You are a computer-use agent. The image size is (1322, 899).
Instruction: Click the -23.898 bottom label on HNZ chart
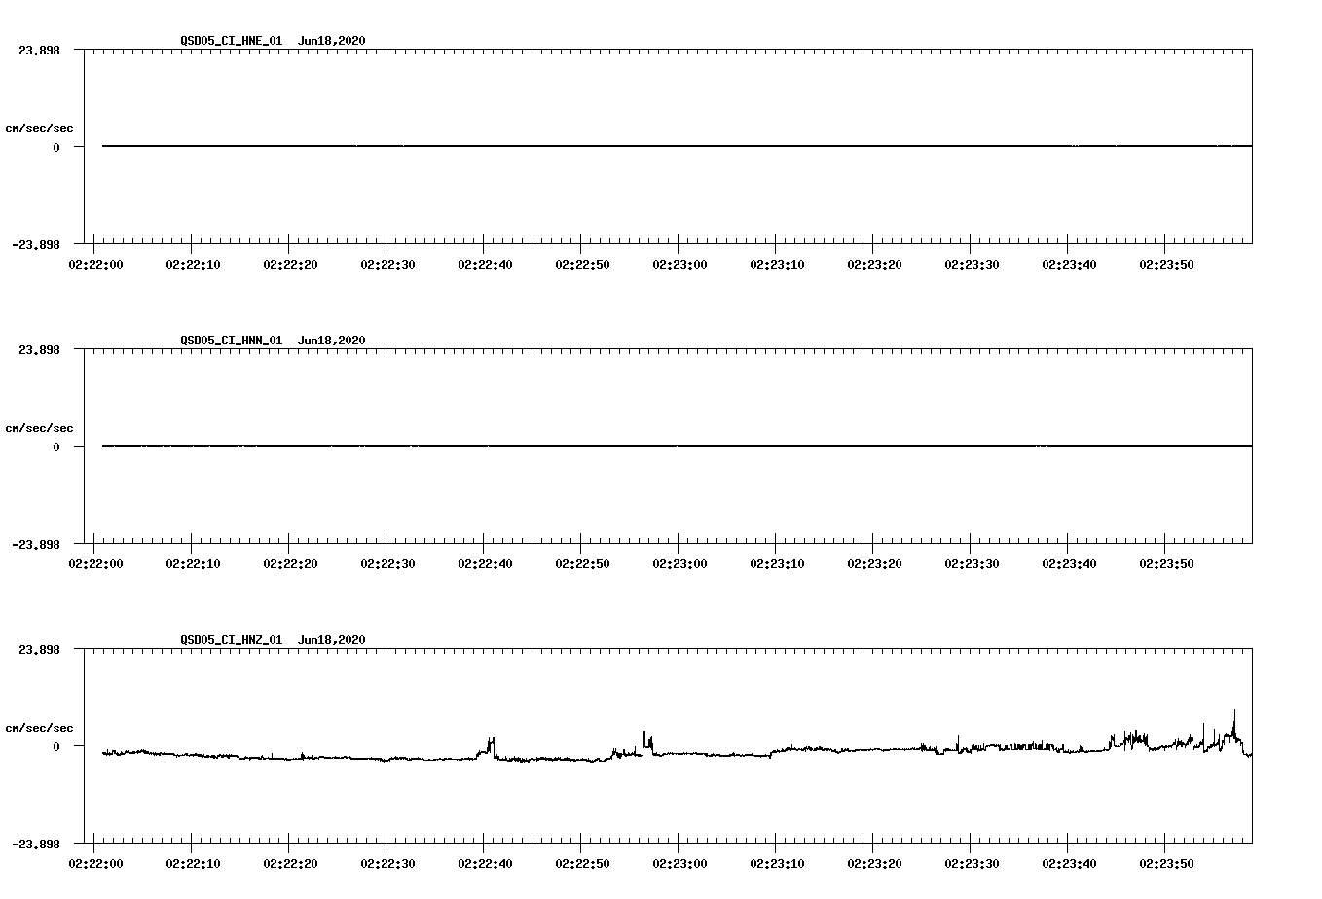[36, 844]
